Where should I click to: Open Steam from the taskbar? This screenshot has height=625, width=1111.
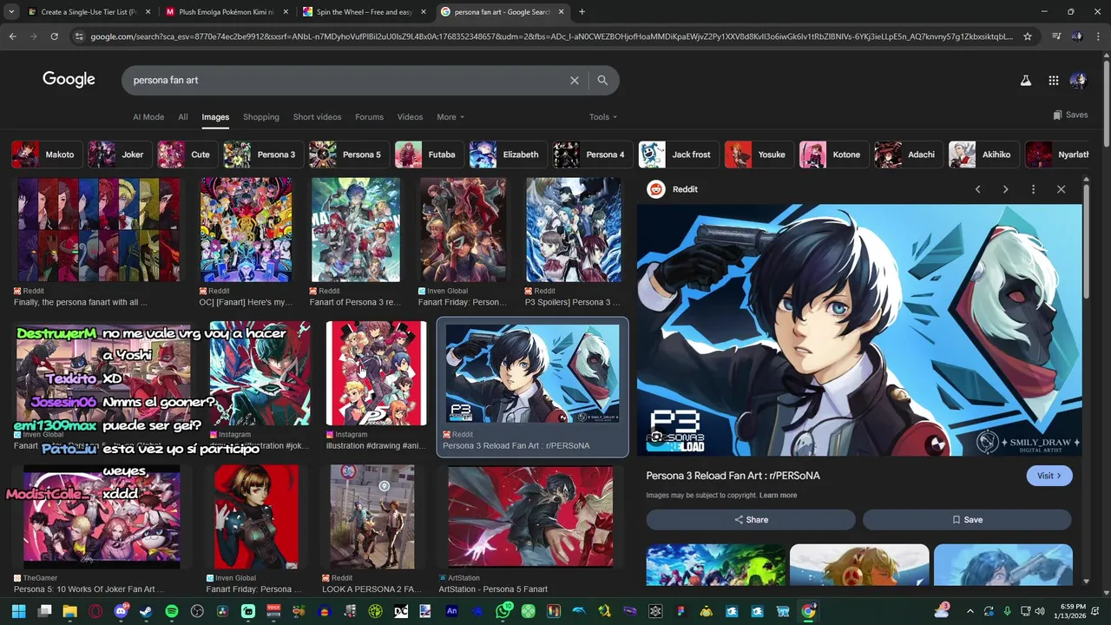pyautogui.click(x=146, y=611)
